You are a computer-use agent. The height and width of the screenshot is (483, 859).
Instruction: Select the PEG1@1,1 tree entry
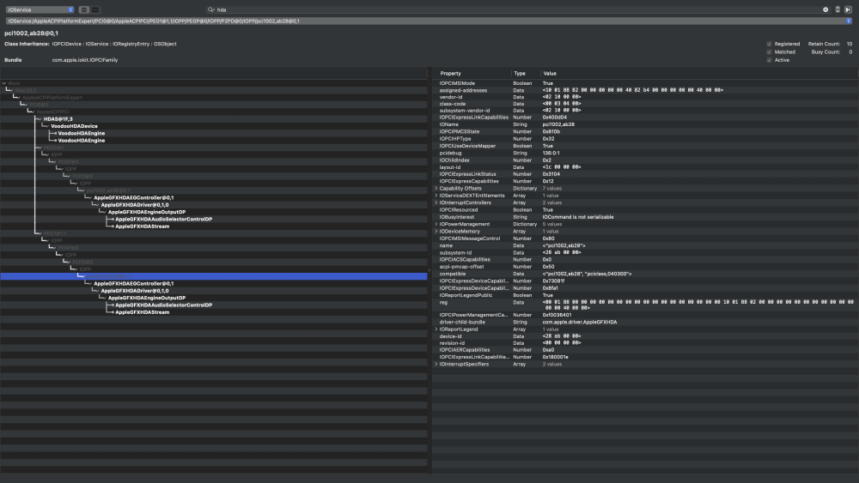pyautogui.click(x=55, y=233)
